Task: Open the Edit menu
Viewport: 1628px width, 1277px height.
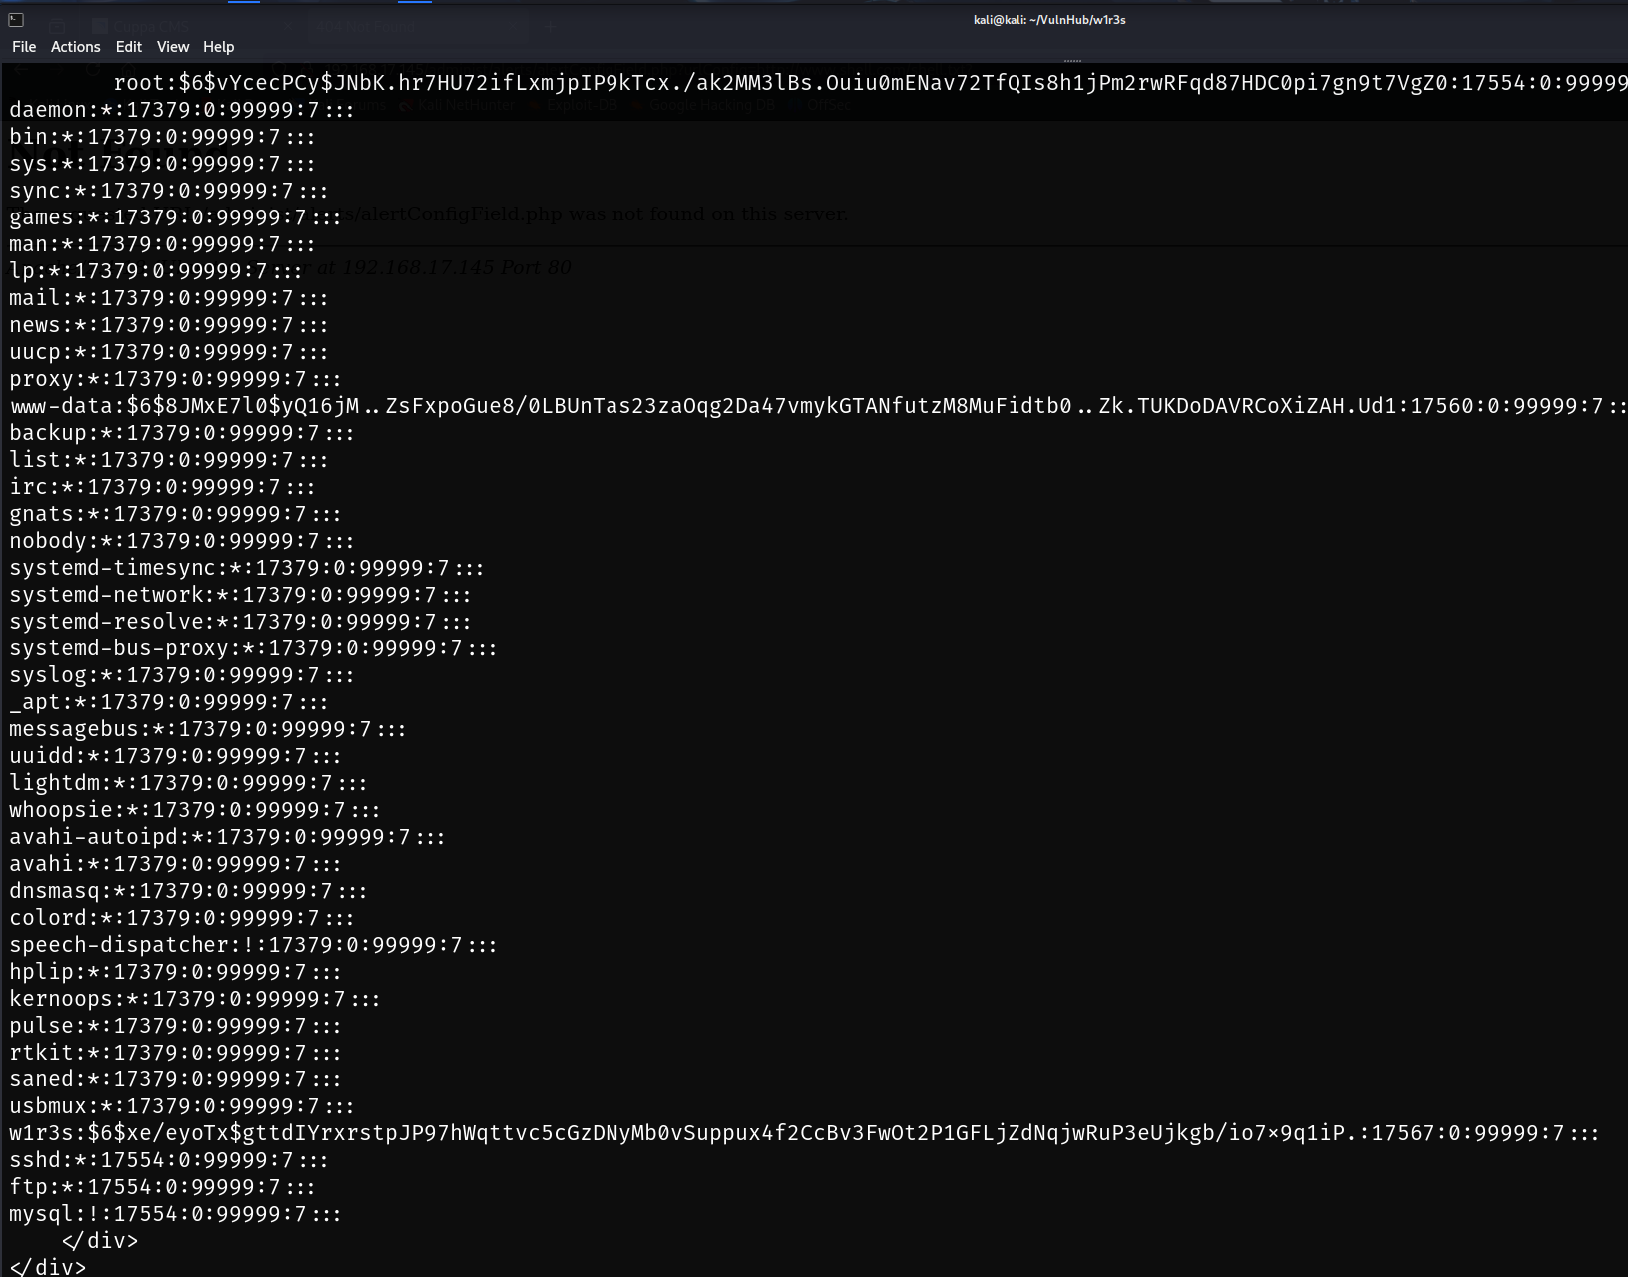Action: 128,47
